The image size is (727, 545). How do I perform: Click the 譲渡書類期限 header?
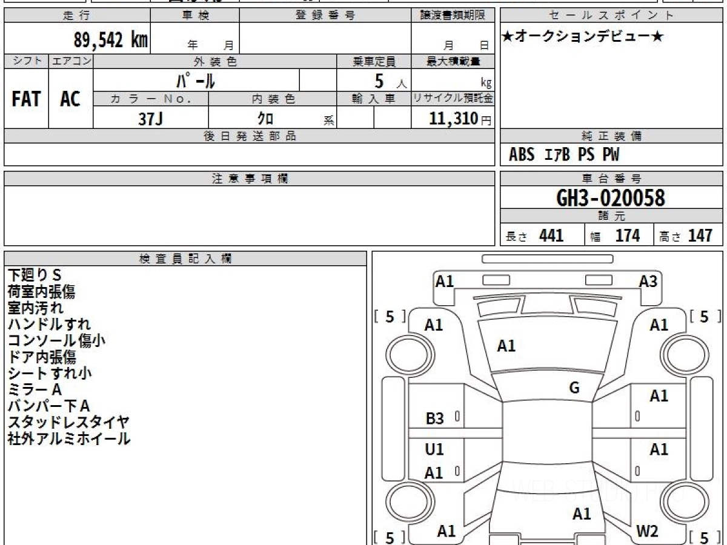click(x=453, y=16)
